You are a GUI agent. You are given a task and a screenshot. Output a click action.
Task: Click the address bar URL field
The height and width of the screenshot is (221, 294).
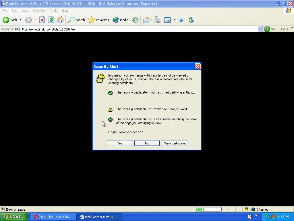[x=138, y=29]
